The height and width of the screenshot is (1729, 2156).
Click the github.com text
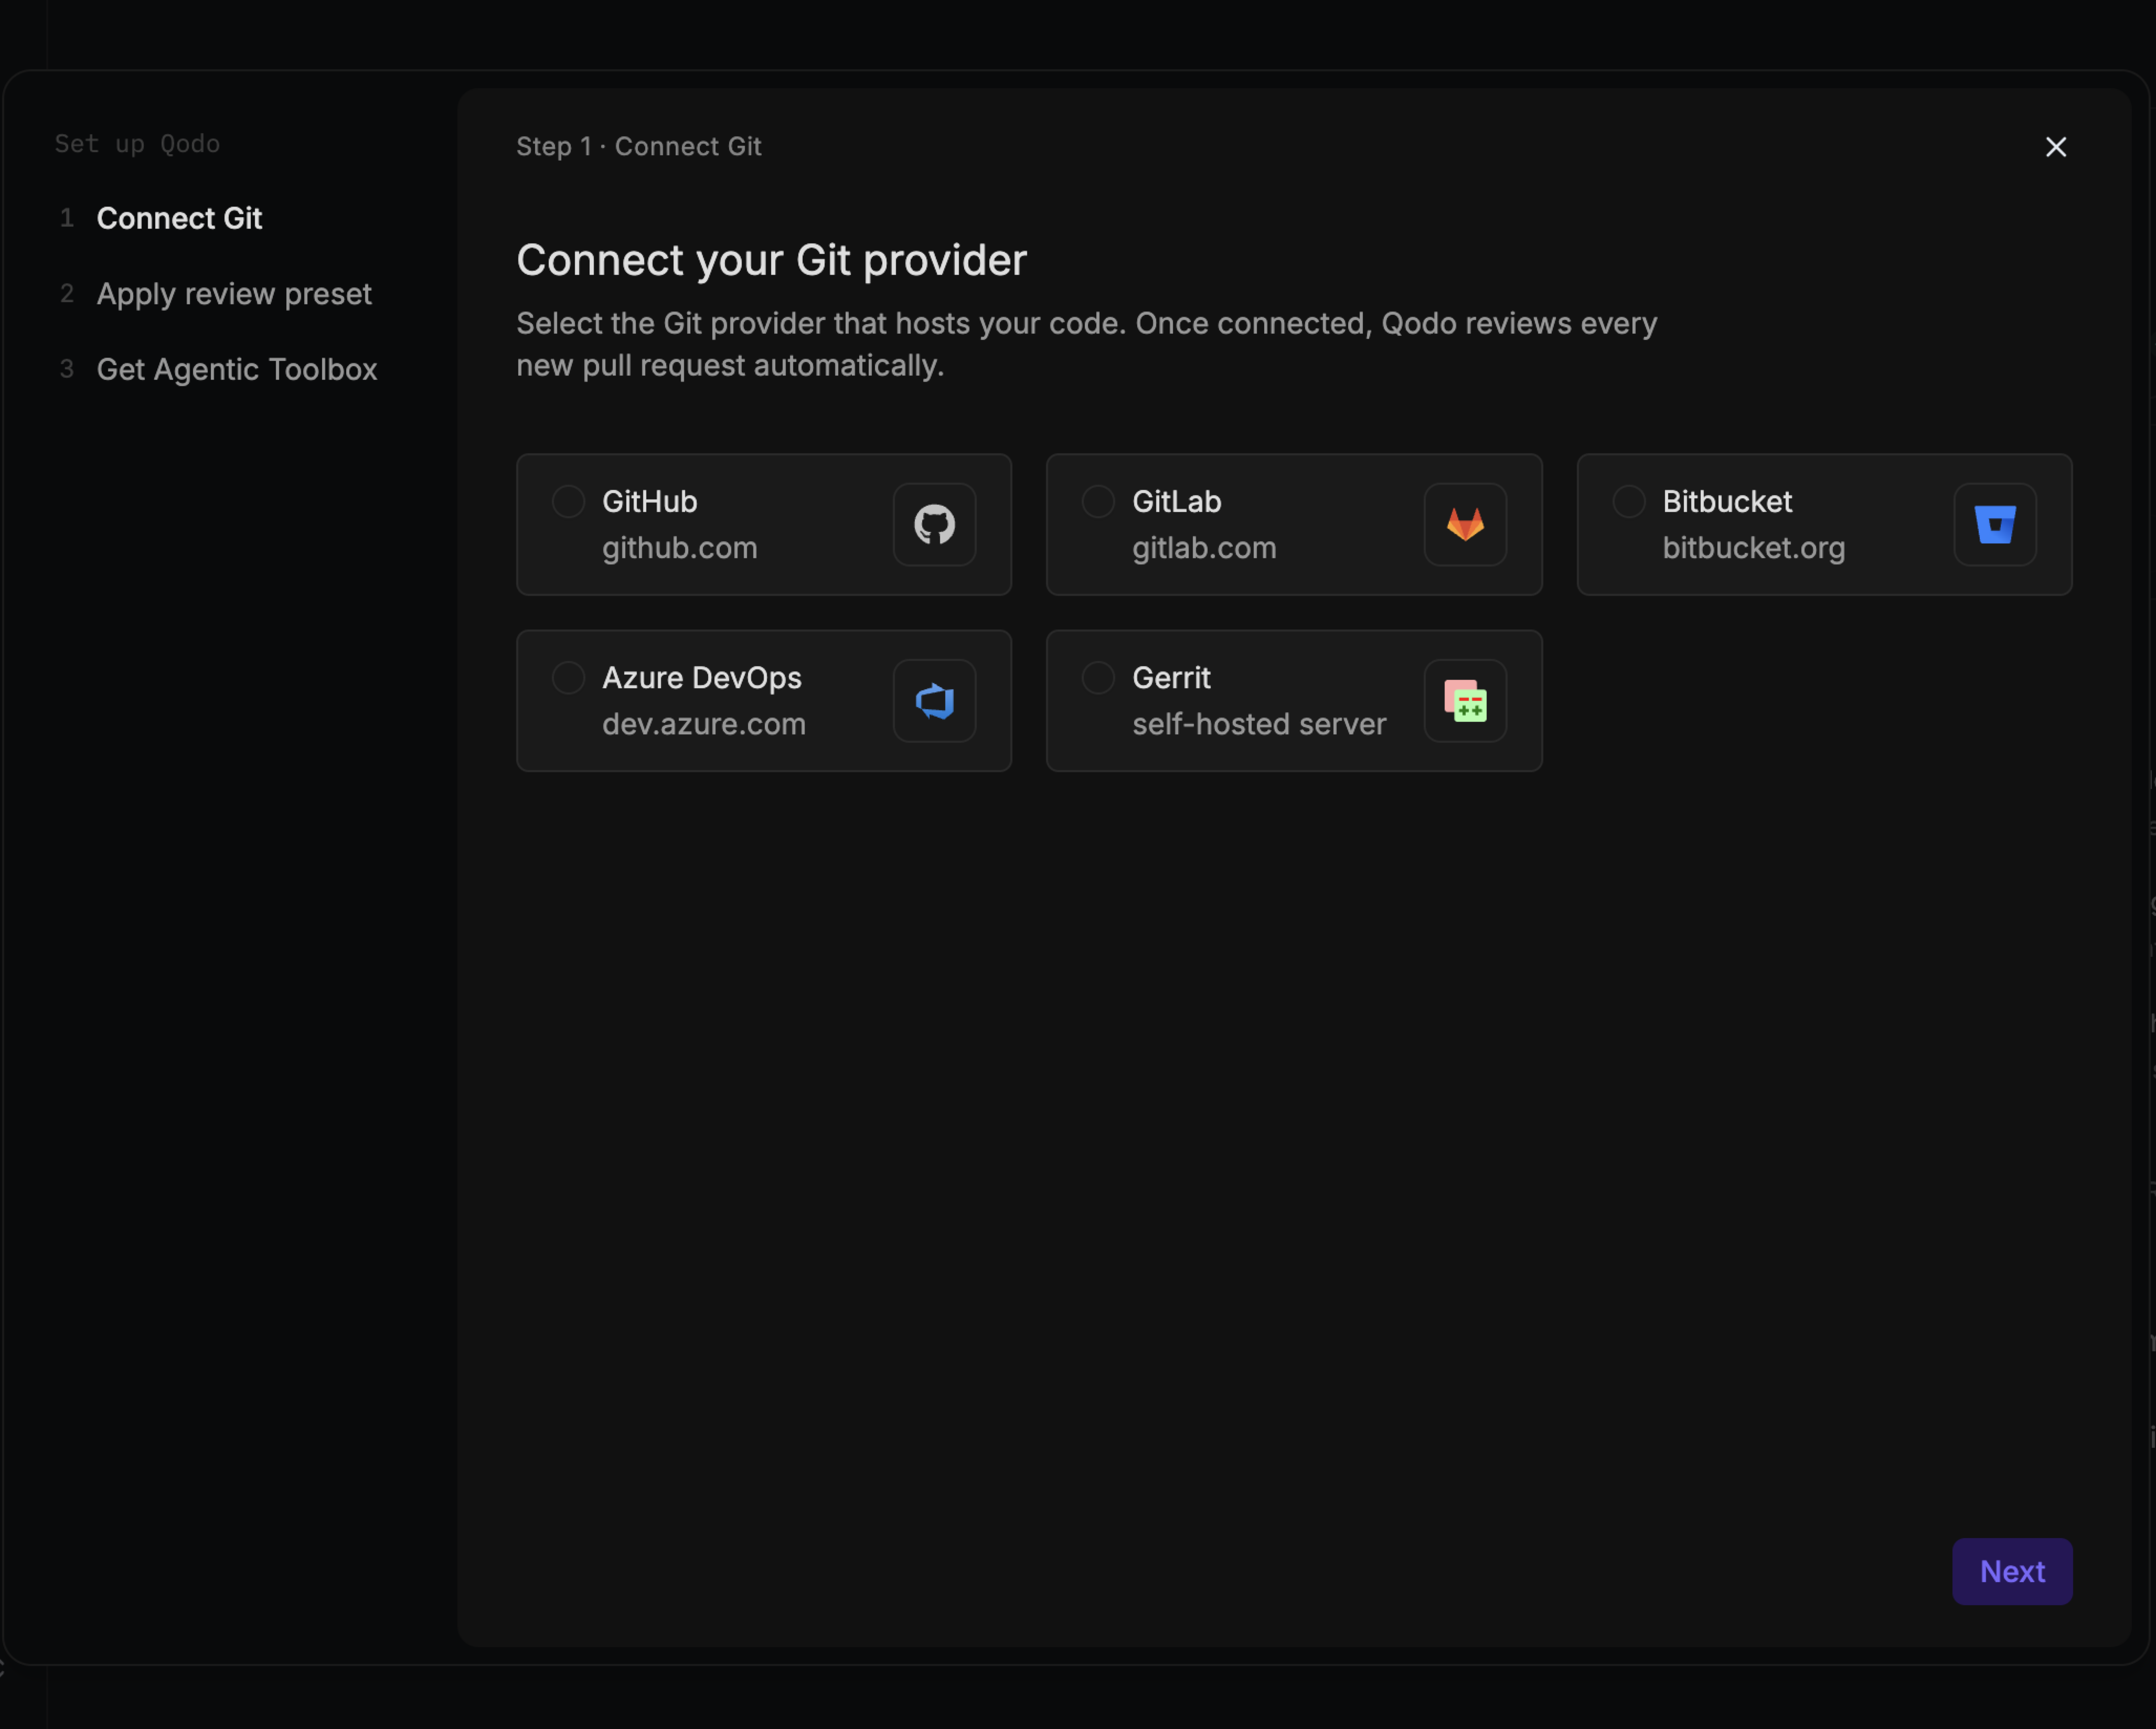[680, 548]
